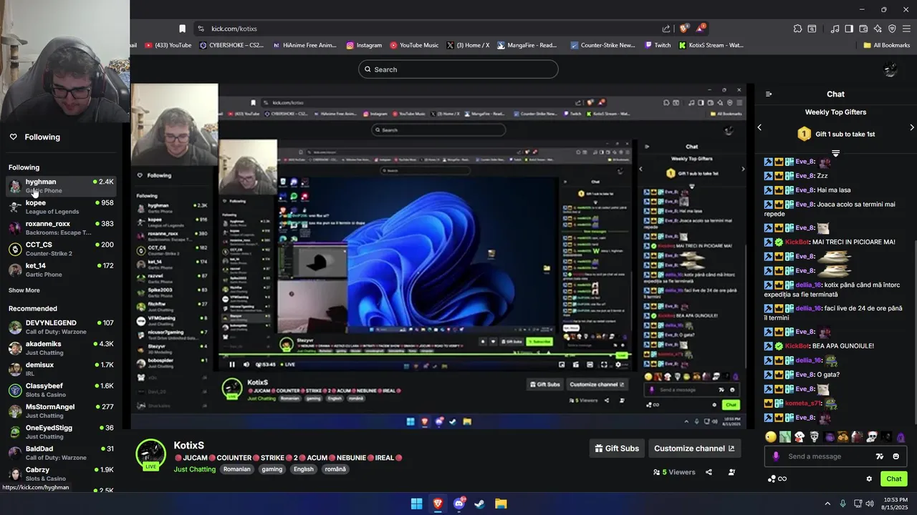The image size is (917, 515).
Task: Open the YouTube bookmark
Action: (x=168, y=45)
